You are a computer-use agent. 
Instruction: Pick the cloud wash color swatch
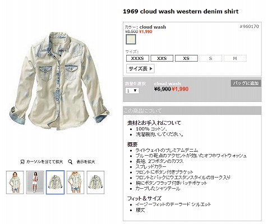pos(131,39)
